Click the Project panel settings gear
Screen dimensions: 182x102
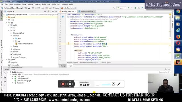pos(53,11)
